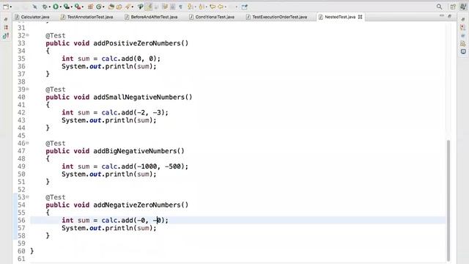Screen dimensions: 469x264
Task: Collapse addSmallNegativeNumbers method at line 39
Action: 28,89
